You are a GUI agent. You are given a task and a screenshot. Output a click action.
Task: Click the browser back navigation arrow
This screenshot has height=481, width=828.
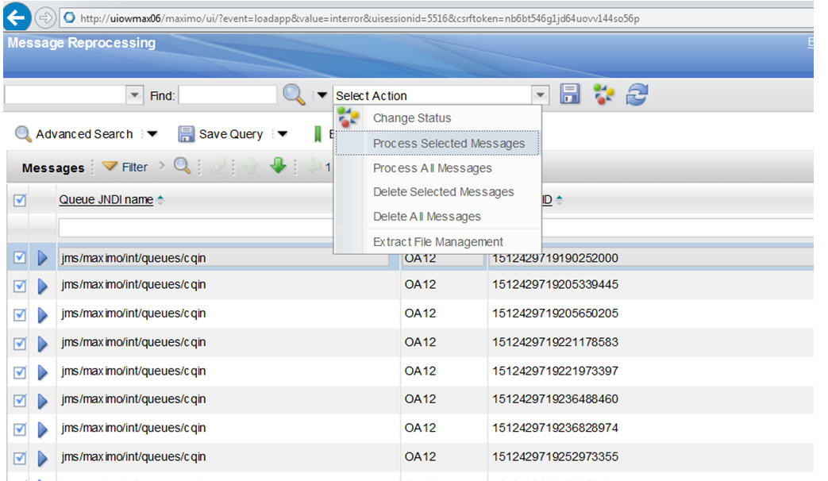pos(16,16)
